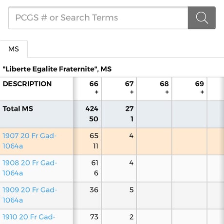224x224 pixels.
Task: Open the 1910 20 Fr Gad link
Action: point(29,217)
